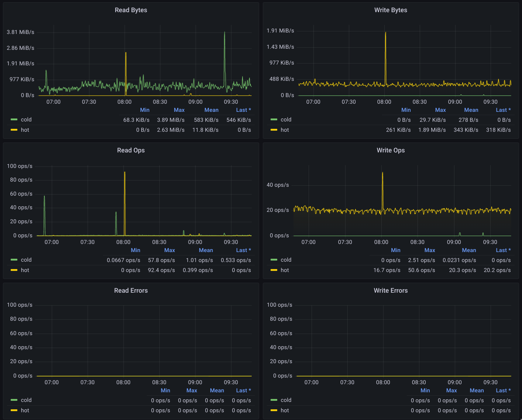Sort Read Ops legend by Last *

244,250
